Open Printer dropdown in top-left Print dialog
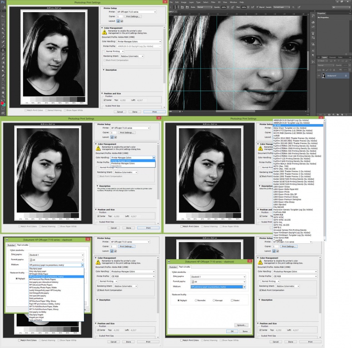Viewport: 352px width, 348px height. coord(137,12)
